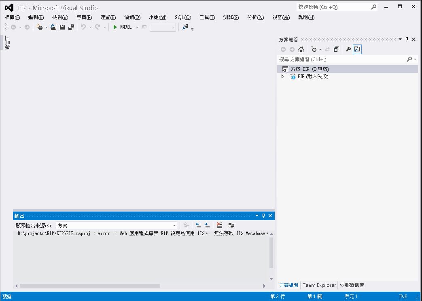Start debugging with the green 附加 play icon
Viewport: 422px width, 301px height.
point(115,27)
